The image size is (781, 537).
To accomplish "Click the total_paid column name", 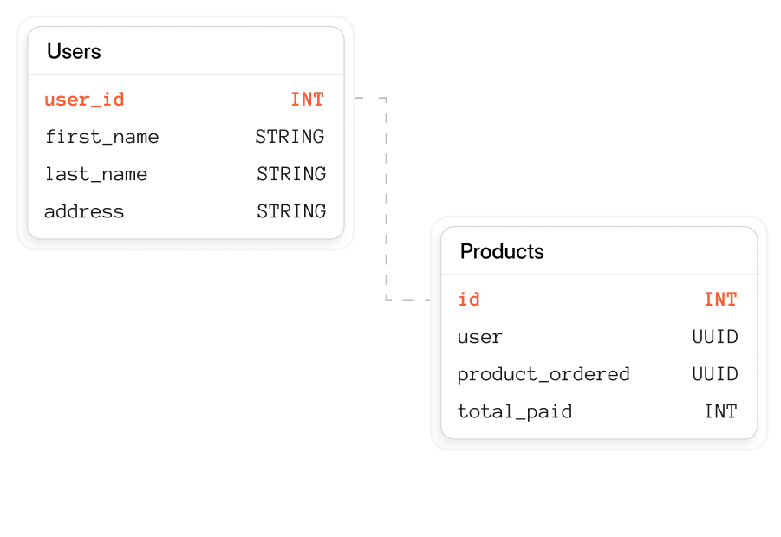I will click(x=515, y=411).
